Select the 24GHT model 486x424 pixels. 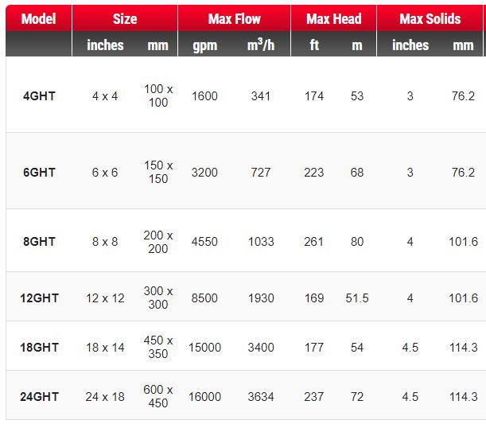click(x=39, y=397)
